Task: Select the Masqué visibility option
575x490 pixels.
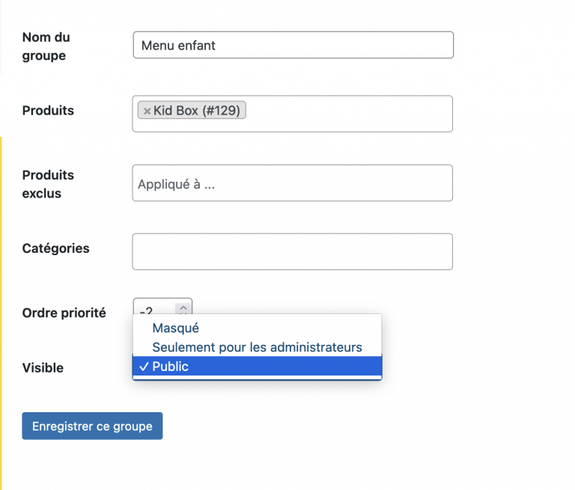Action: click(175, 328)
